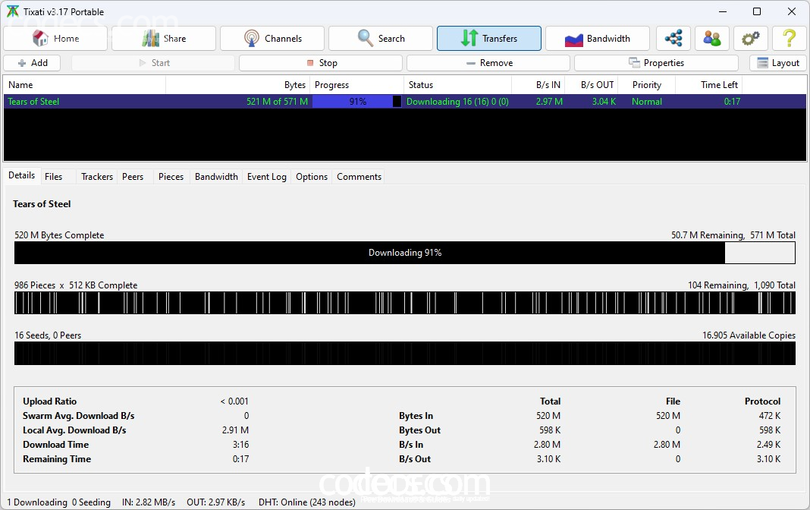Close the Tixati window
Viewport: 810px width, 510px height.
791,11
